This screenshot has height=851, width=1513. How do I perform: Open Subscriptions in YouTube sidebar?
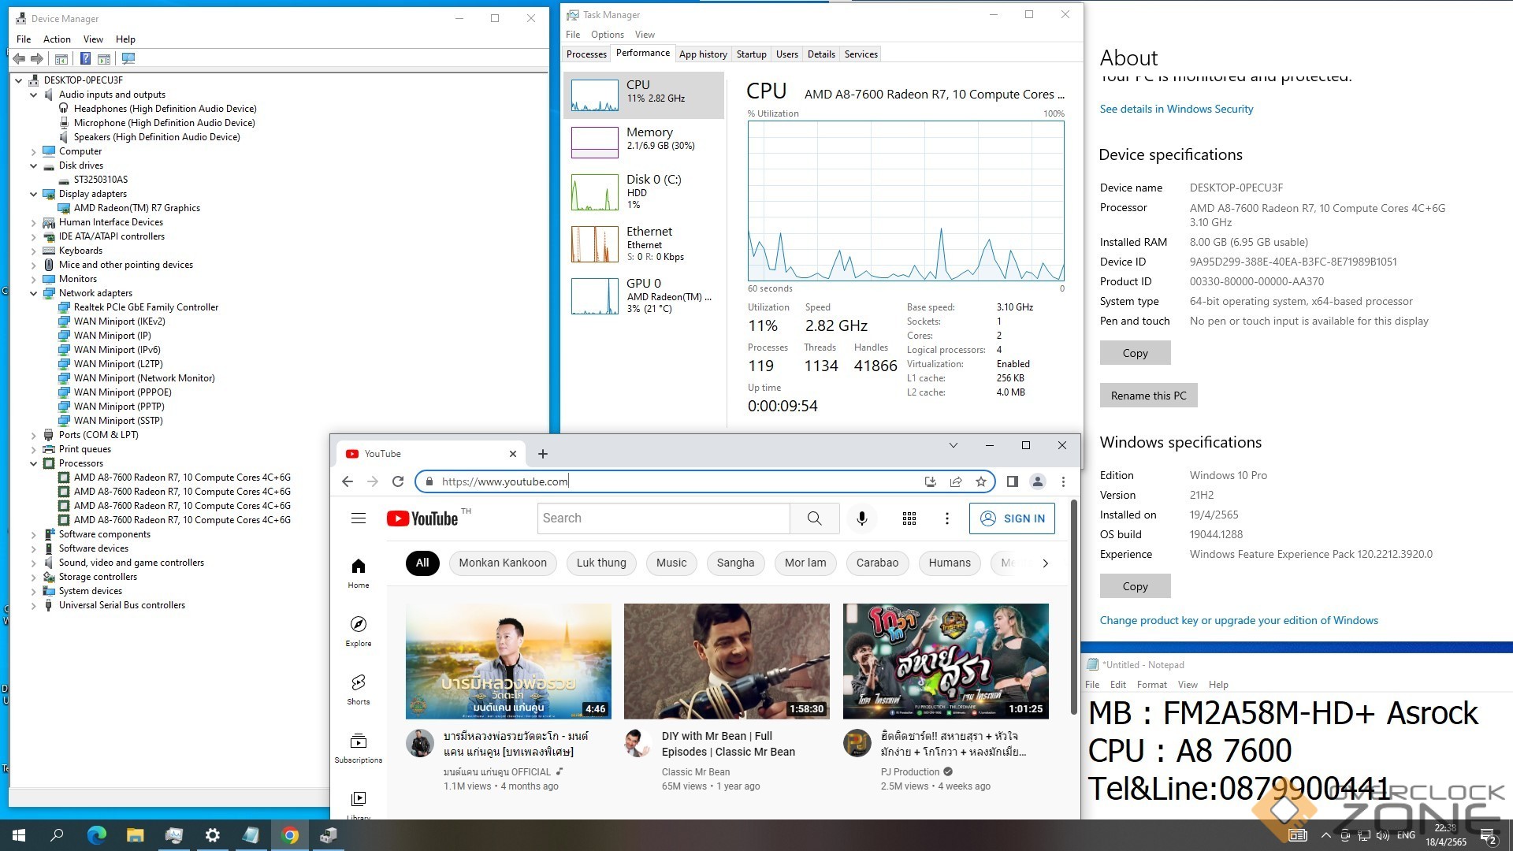click(359, 748)
